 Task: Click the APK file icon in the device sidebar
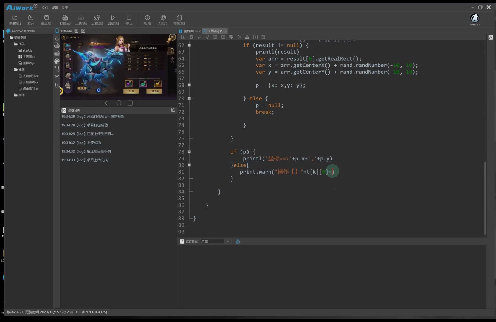pyautogui.click(x=57, y=45)
